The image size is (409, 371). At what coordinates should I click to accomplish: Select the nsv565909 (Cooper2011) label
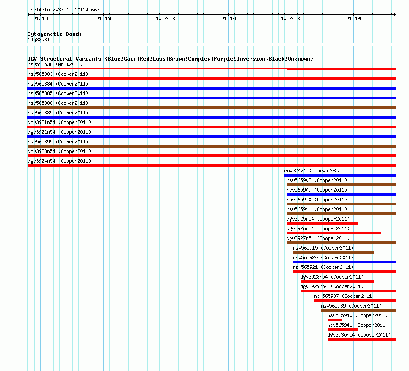(x=317, y=190)
